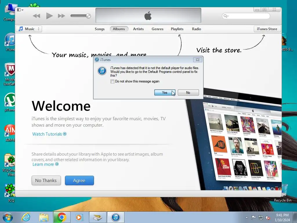Close the iTunes default player dialog
The width and height of the screenshot is (297, 223).
point(198,60)
